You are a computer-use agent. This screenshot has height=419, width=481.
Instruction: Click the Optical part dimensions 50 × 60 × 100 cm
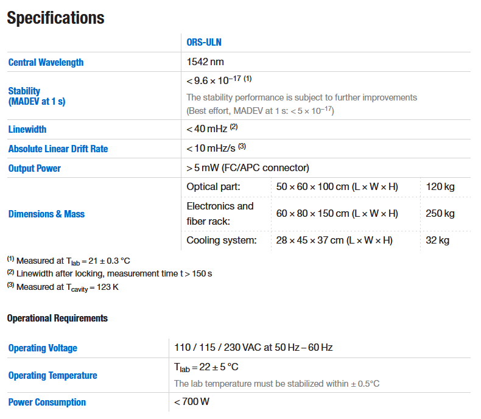click(x=337, y=187)
